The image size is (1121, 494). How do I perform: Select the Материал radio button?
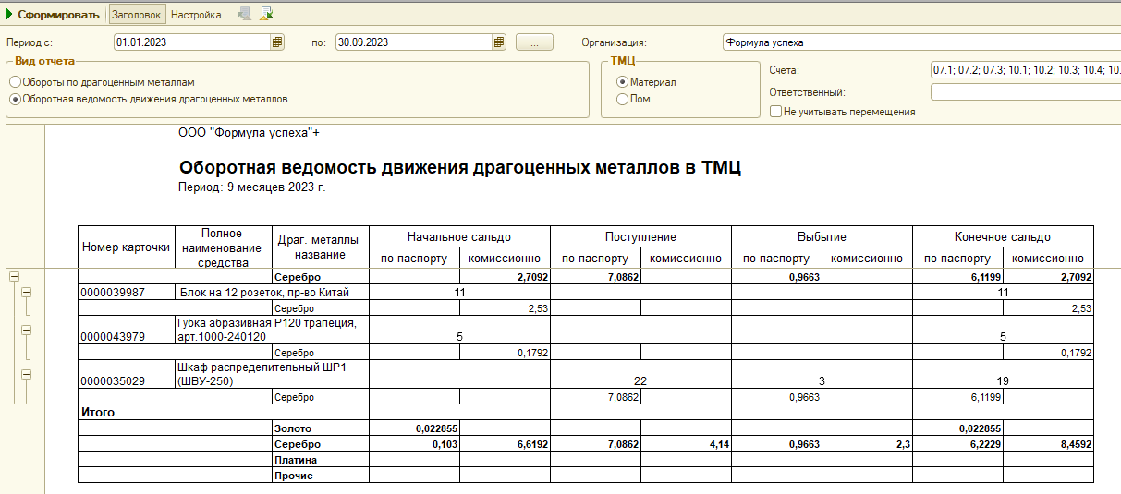coord(622,82)
